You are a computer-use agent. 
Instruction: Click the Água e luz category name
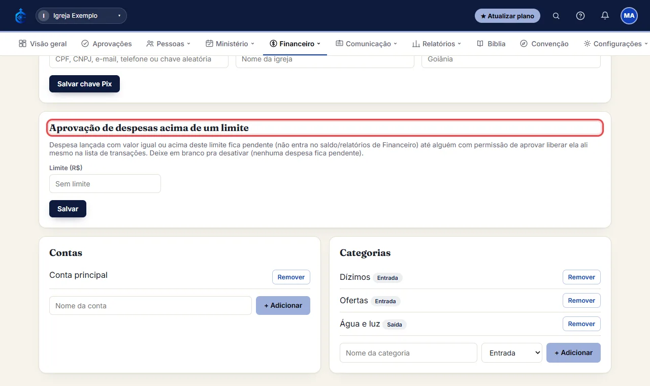[360, 324]
